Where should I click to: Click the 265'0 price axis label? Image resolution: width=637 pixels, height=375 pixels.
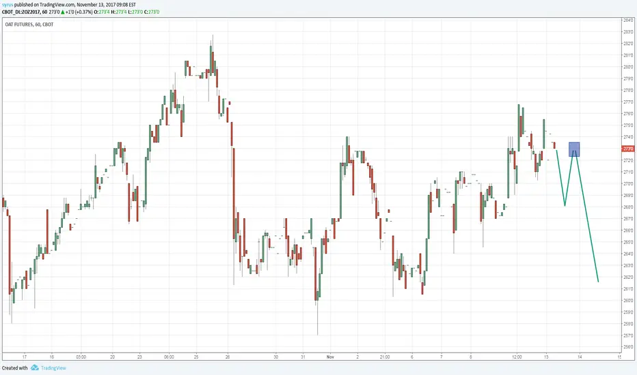(629, 242)
